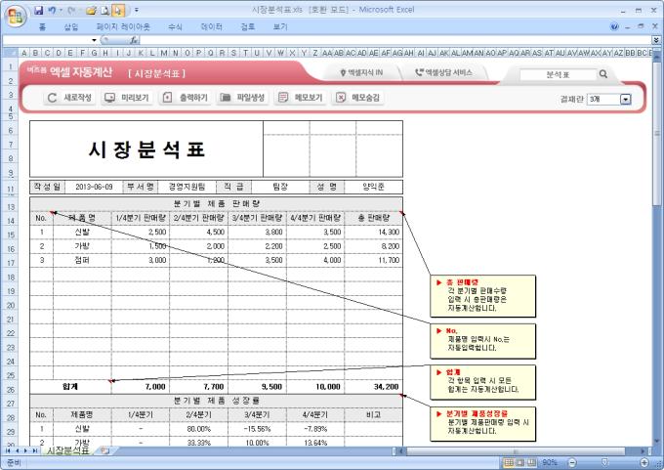Screen dimensions: 664x470
Task: Select the cell containing 경영지원팀
Action: pyautogui.click(x=187, y=187)
